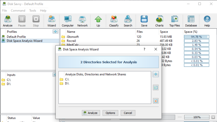Open the Classify tool

(114, 21)
